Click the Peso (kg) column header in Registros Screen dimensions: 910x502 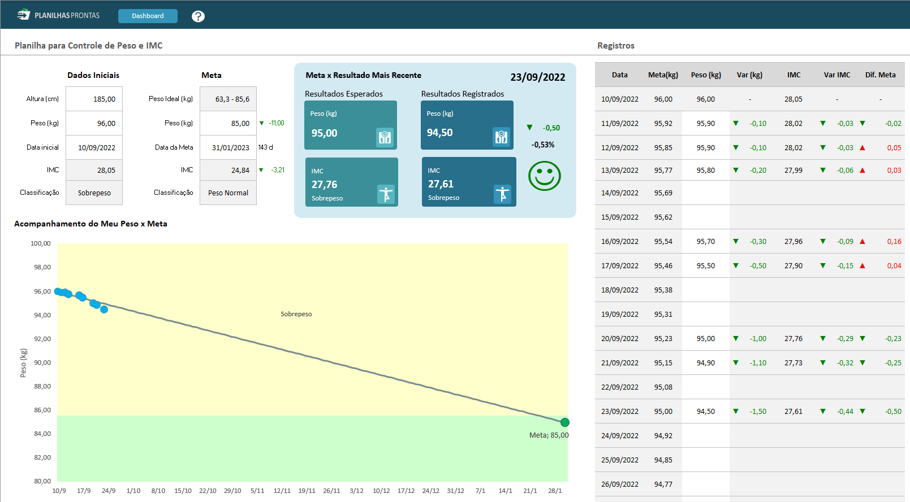pos(706,75)
